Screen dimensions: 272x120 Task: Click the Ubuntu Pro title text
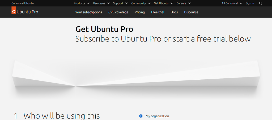pyautogui.click(x=27, y=12)
